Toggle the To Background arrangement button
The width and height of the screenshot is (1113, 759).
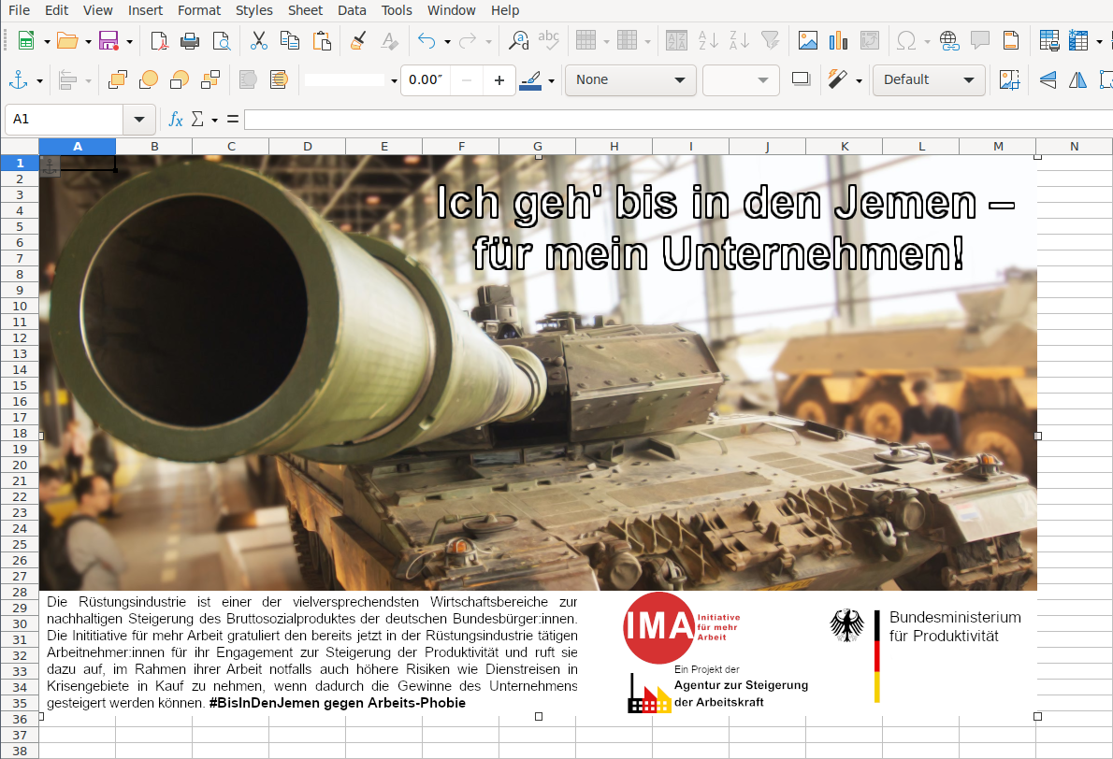pos(278,80)
